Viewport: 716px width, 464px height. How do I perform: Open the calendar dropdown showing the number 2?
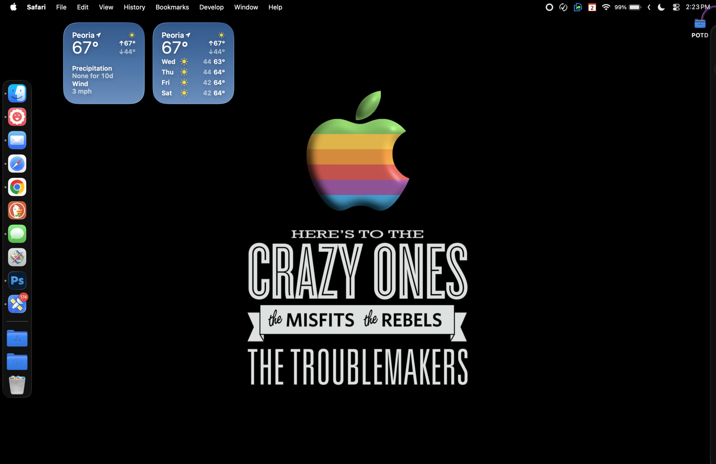(592, 7)
